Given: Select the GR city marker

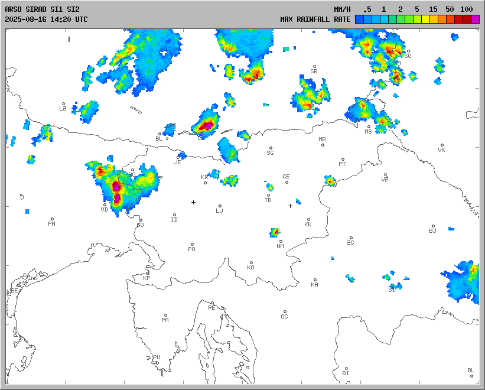Looking at the screenshot, I should 314,67.
